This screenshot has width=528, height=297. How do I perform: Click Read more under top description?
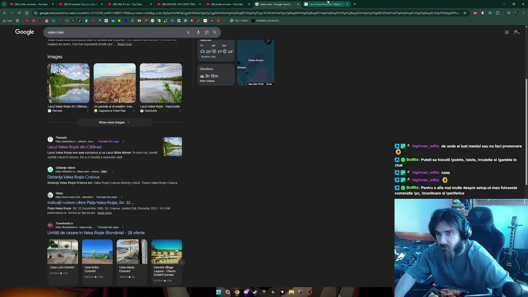[125, 44]
